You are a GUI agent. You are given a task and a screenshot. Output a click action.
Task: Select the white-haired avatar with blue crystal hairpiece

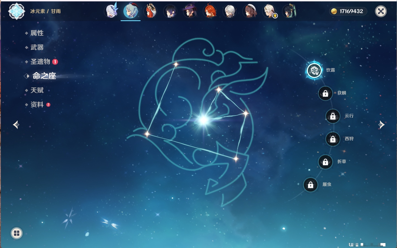[x=111, y=11]
